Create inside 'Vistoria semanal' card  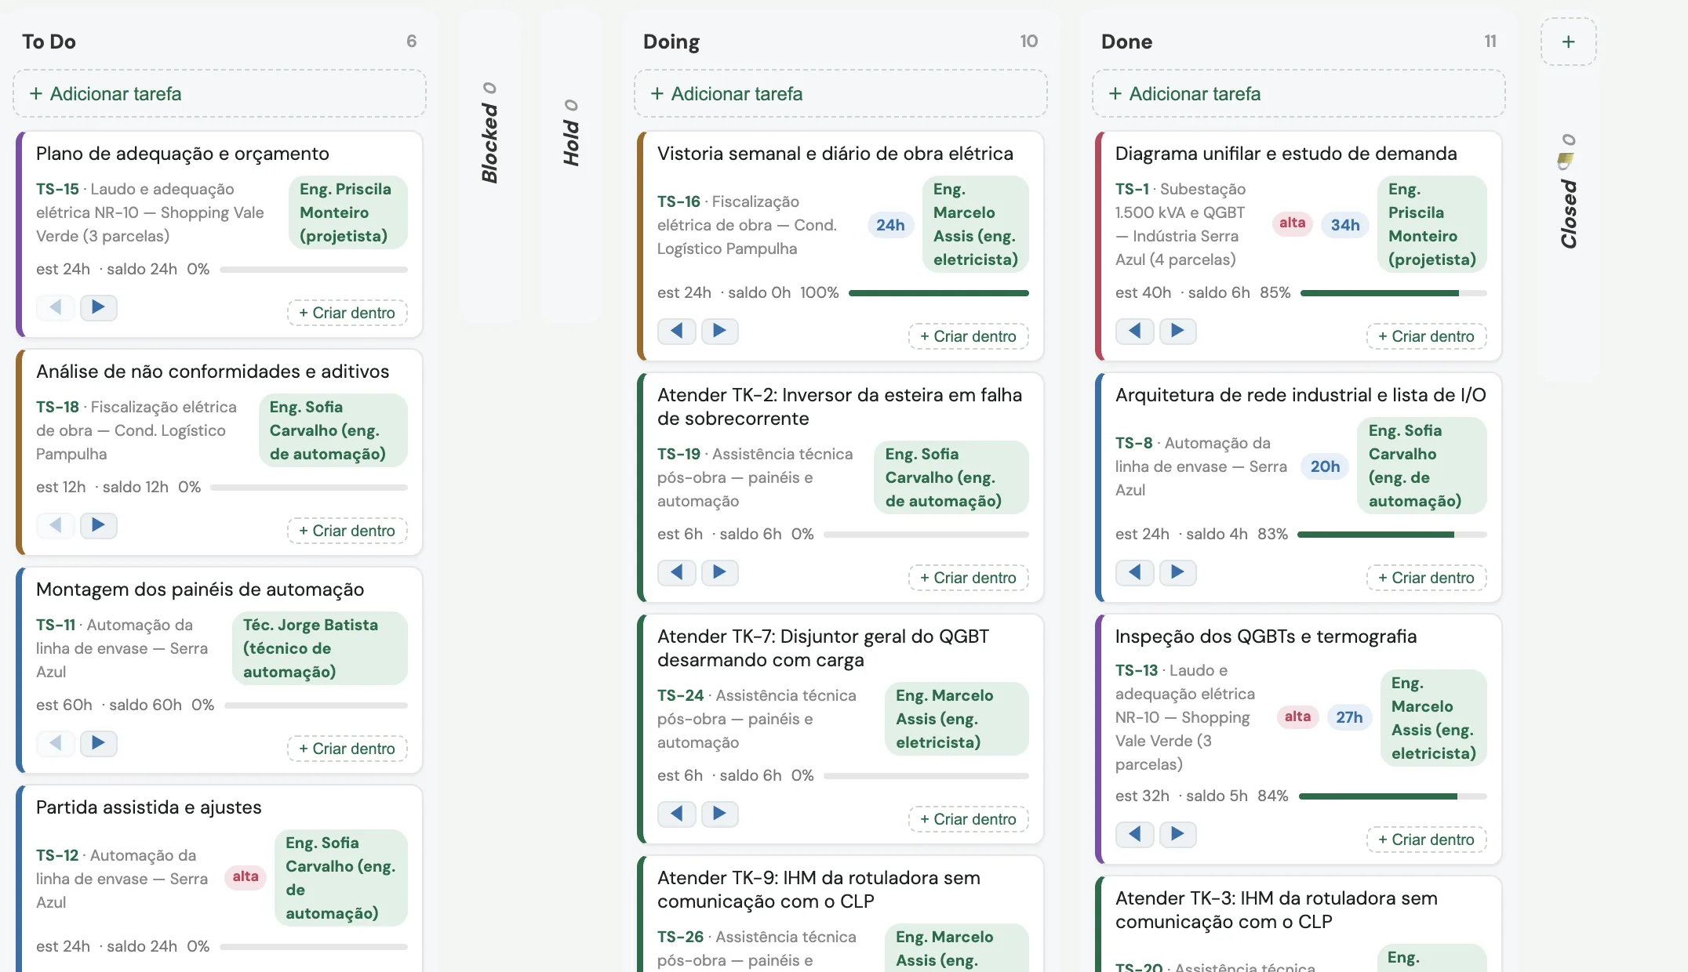tap(968, 336)
